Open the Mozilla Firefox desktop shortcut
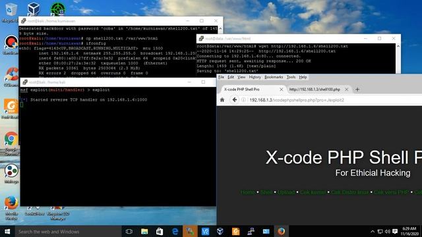The width and height of the screenshot is (422, 237). coord(11,207)
